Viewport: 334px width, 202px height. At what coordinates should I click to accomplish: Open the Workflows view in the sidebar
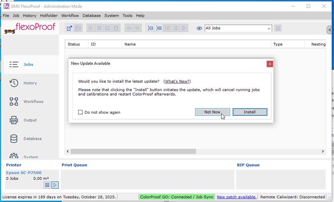coord(31,102)
